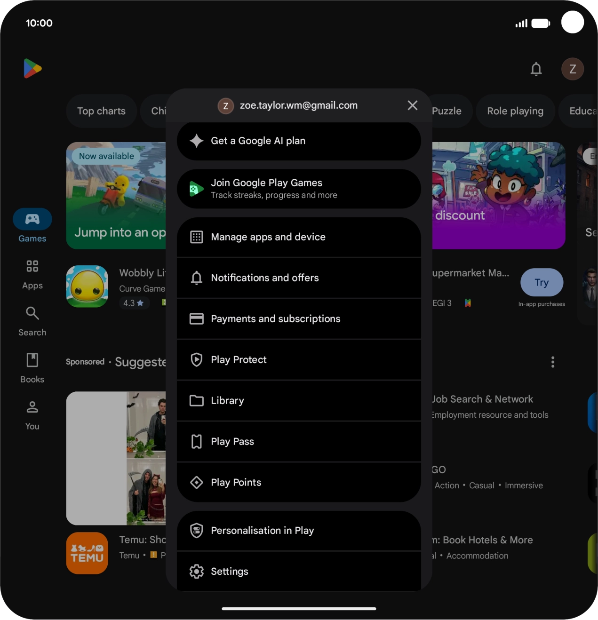Click the Play Points diamond icon
598x620 pixels.
coord(196,483)
